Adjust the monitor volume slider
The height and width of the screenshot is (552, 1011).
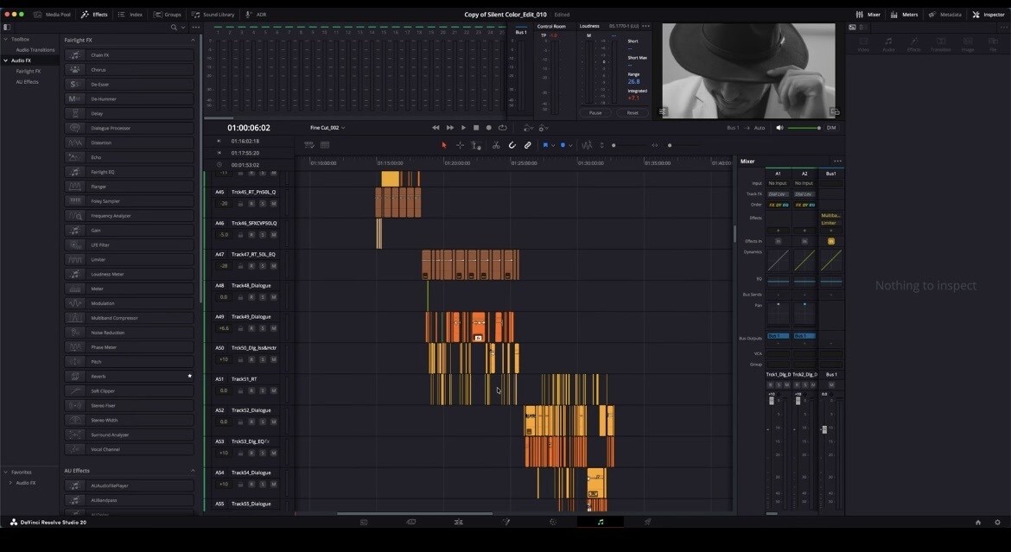(804, 128)
